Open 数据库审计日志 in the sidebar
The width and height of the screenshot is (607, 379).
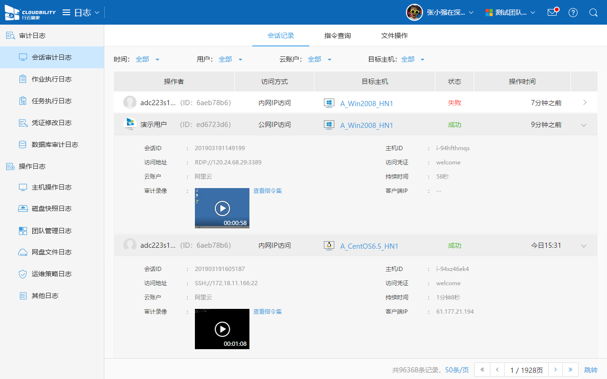tap(55, 144)
